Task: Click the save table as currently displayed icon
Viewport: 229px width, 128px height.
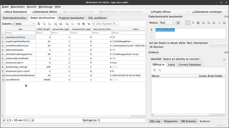Action: pos(55,24)
